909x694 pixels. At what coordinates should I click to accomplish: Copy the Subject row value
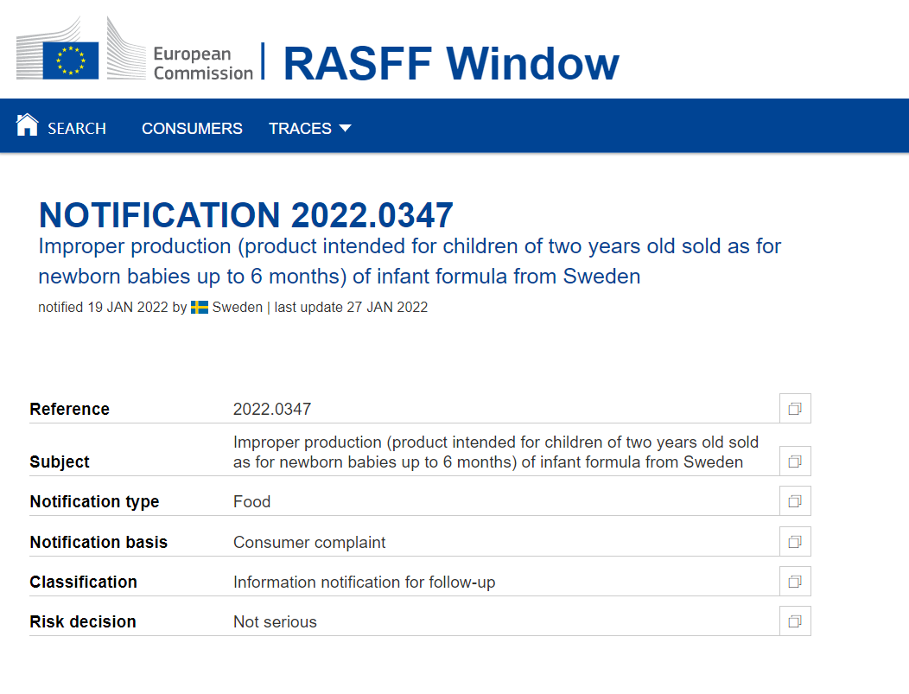(x=795, y=462)
